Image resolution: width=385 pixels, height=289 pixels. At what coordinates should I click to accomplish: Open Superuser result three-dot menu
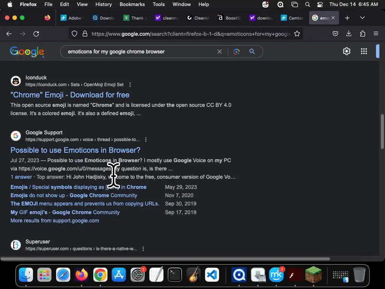(143, 249)
